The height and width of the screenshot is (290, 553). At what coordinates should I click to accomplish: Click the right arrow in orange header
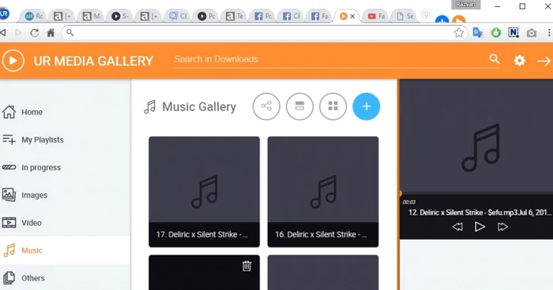coord(544,61)
